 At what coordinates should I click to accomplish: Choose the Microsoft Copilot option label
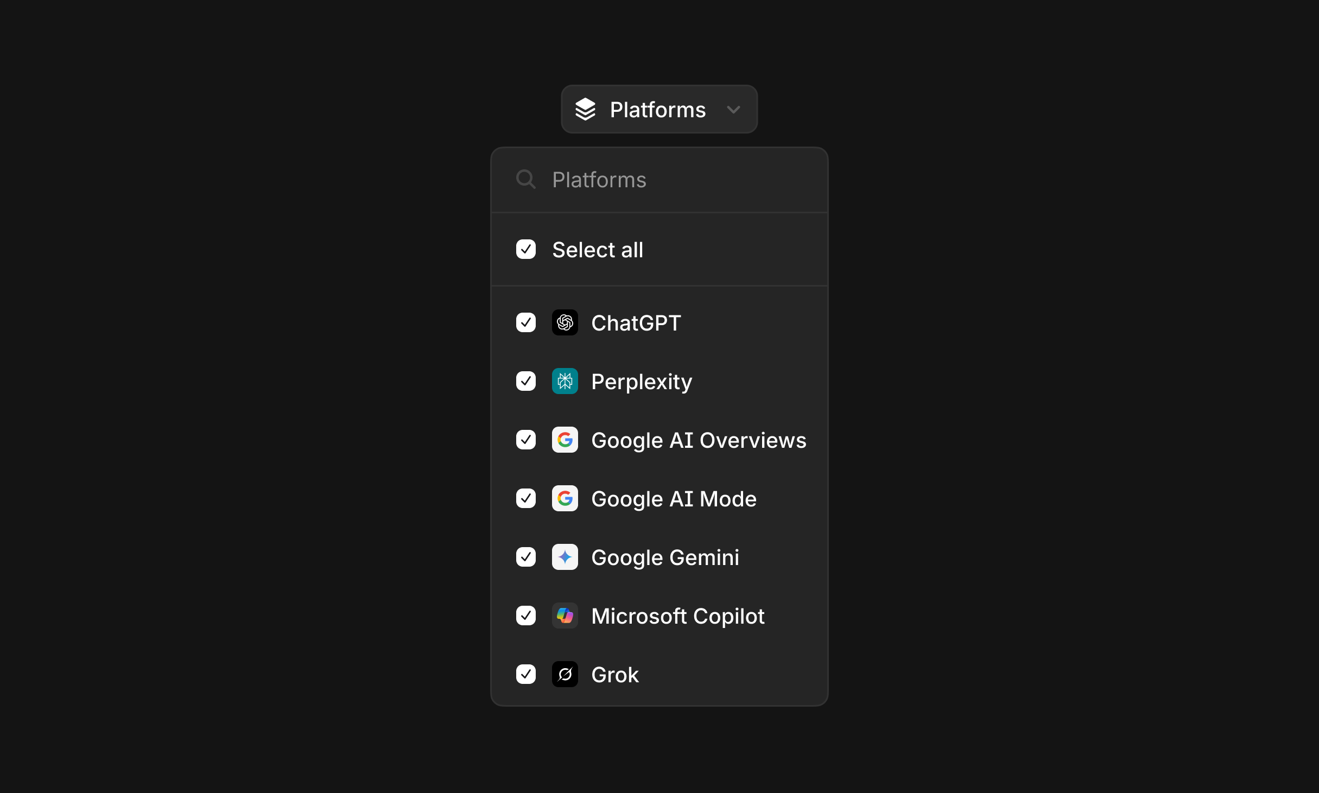point(677,616)
